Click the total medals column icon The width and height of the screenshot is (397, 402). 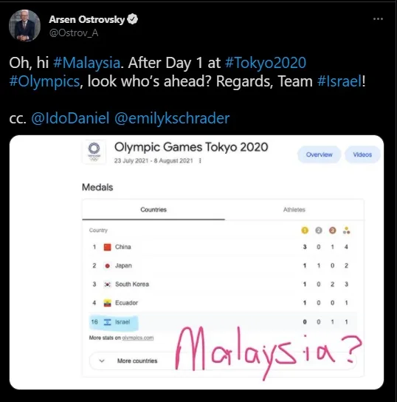click(x=346, y=231)
